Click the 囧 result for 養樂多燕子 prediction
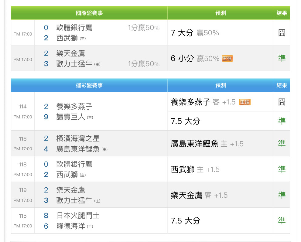This screenshot has width=301, height=242. (x=282, y=102)
